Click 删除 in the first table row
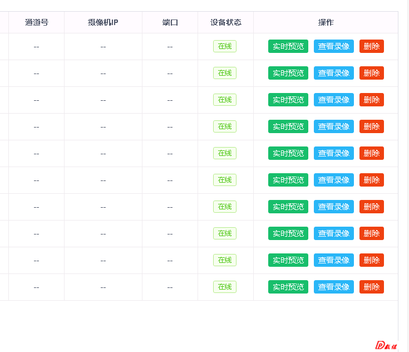409x352 pixels. (372, 46)
